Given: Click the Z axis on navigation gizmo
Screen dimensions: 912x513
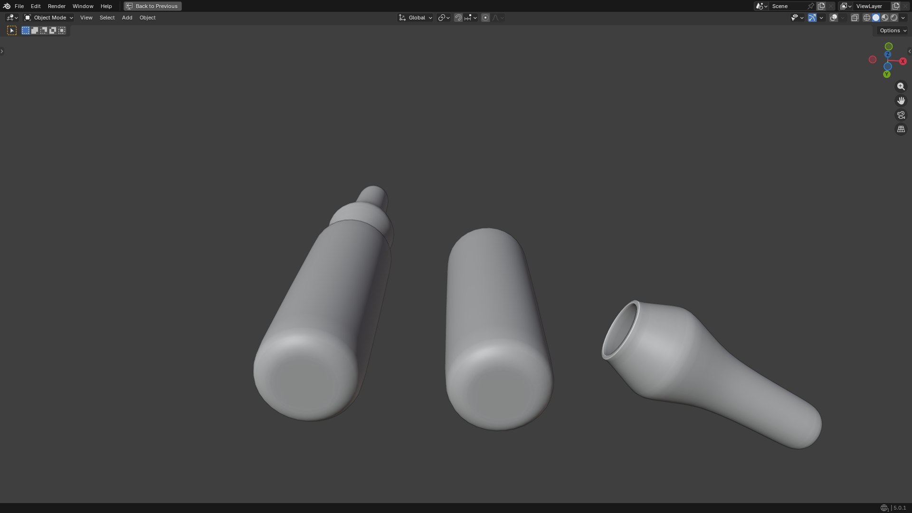Looking at the screenshot, I should pos(887,55).
